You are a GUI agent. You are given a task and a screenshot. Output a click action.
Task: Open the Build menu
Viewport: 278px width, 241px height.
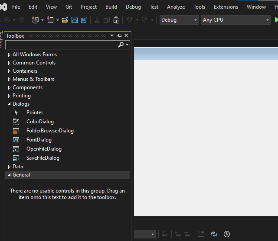click(x=111, y=7)
